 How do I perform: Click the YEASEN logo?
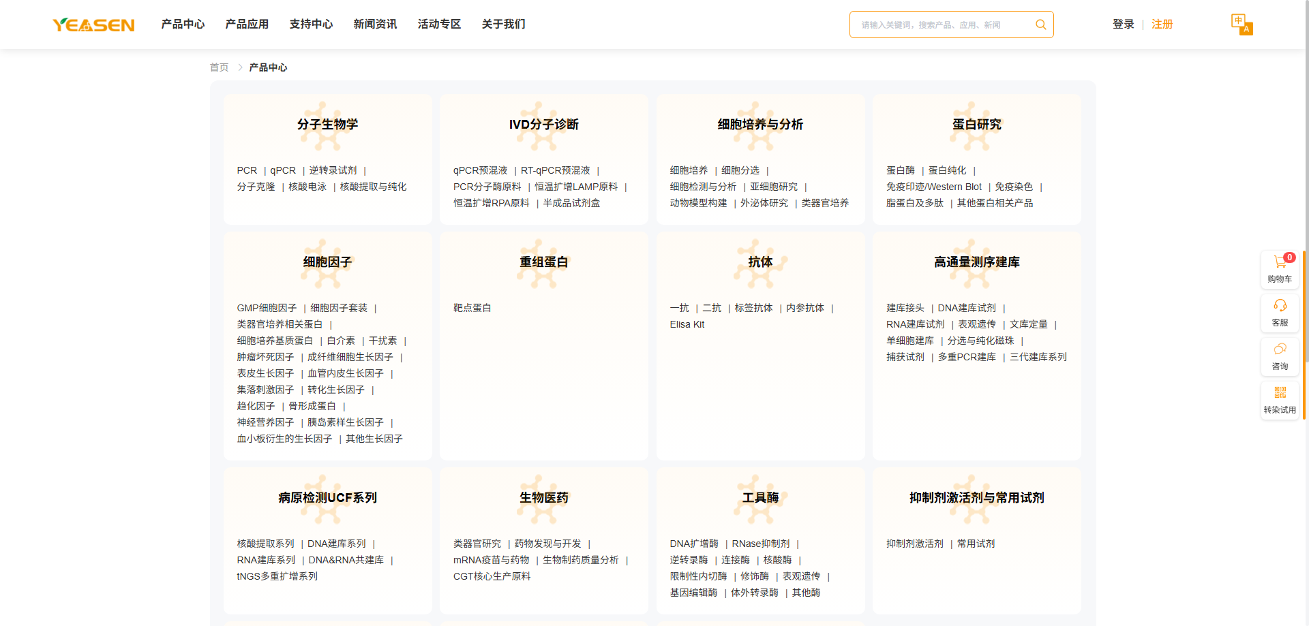(x=93, y=25)
